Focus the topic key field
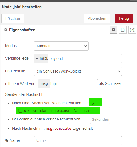The width and height of the screenshot is (137, 147). 73,84
